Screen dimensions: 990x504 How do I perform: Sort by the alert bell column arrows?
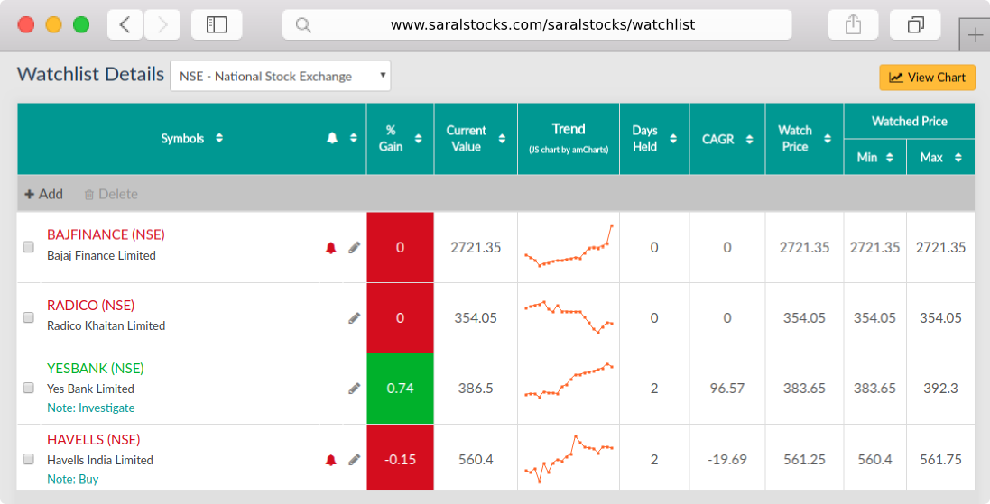click(x=354, y=138)
